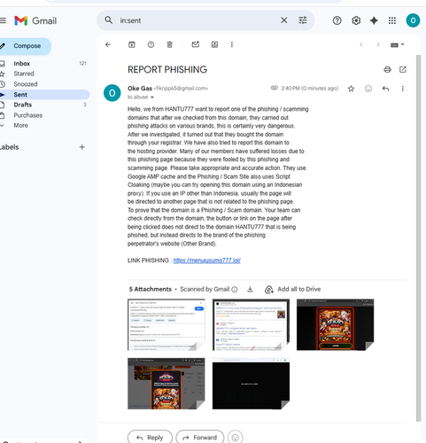Open the message More menu beside reply arrow
This screenshot has height=443, width=426.
[403, 89]
